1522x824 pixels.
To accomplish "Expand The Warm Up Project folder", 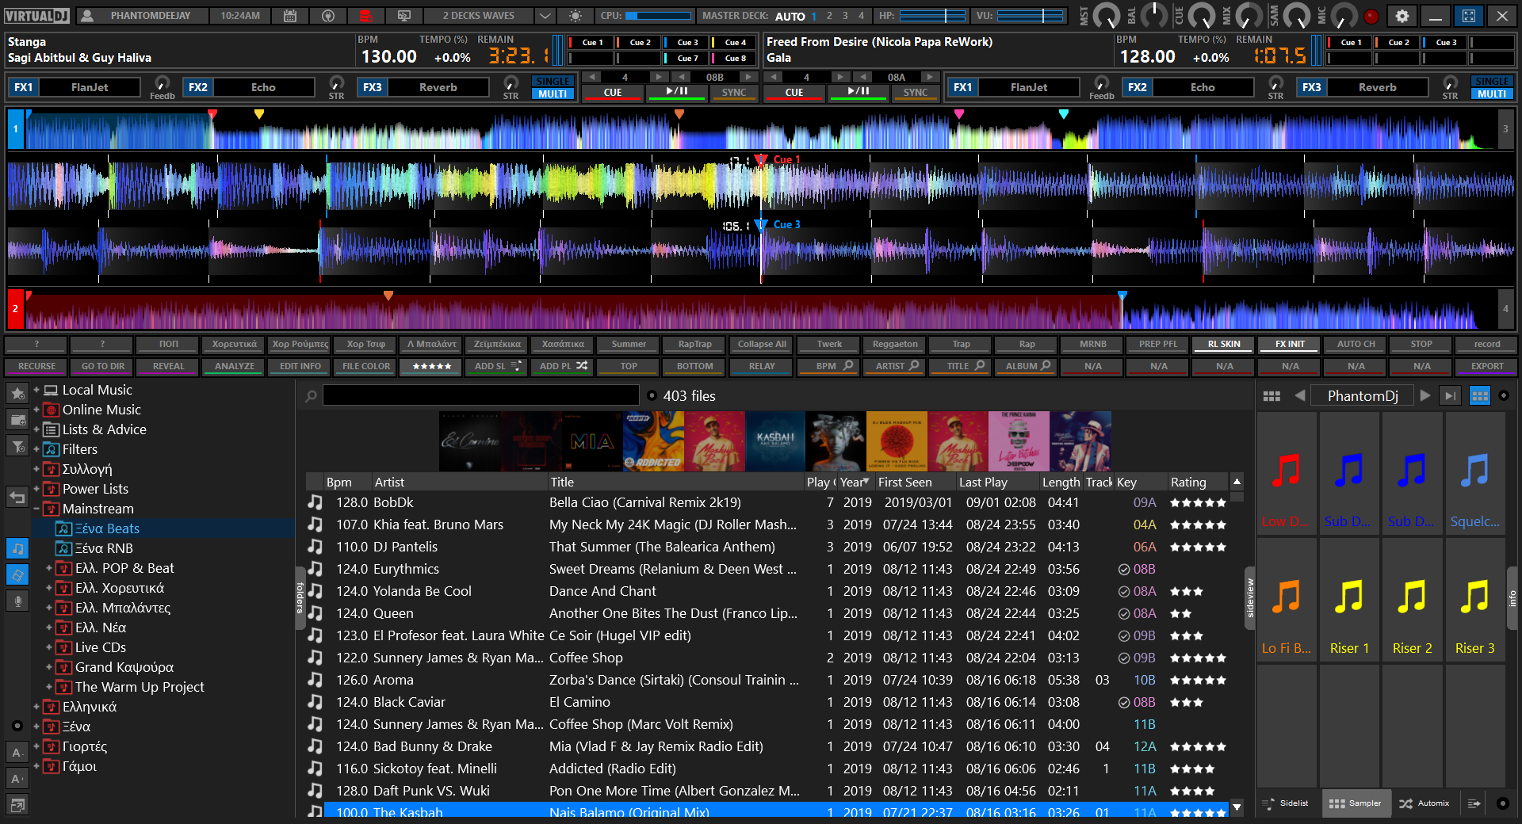I will click(x=49, y=687).
